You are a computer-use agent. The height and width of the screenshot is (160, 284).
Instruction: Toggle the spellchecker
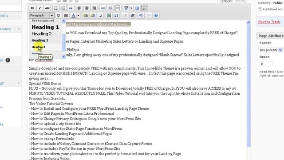[x=126, y=8]
